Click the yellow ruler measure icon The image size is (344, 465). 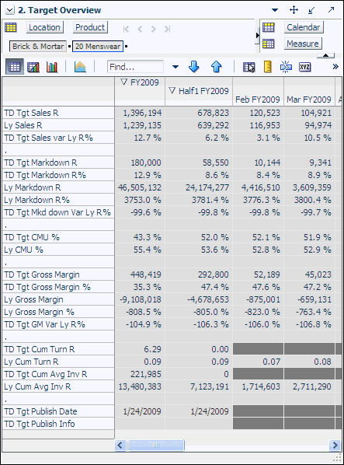(268, 67)
